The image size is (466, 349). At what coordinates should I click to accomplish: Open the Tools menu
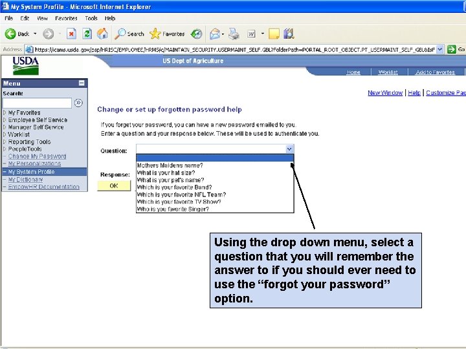[x=91, y=18]
